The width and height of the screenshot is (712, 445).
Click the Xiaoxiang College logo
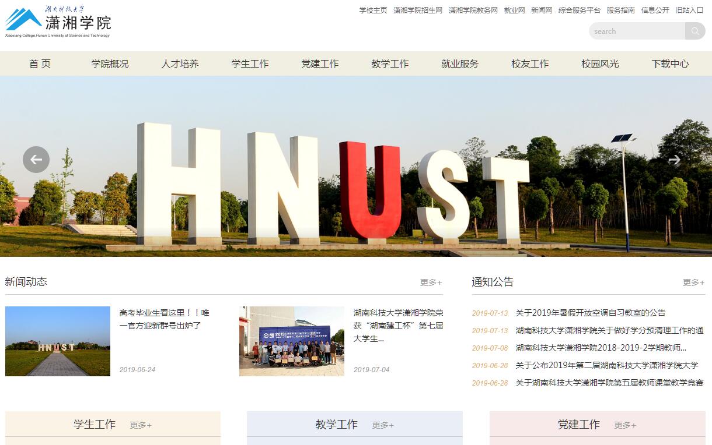pyautogui.click(x=58, y=22)
